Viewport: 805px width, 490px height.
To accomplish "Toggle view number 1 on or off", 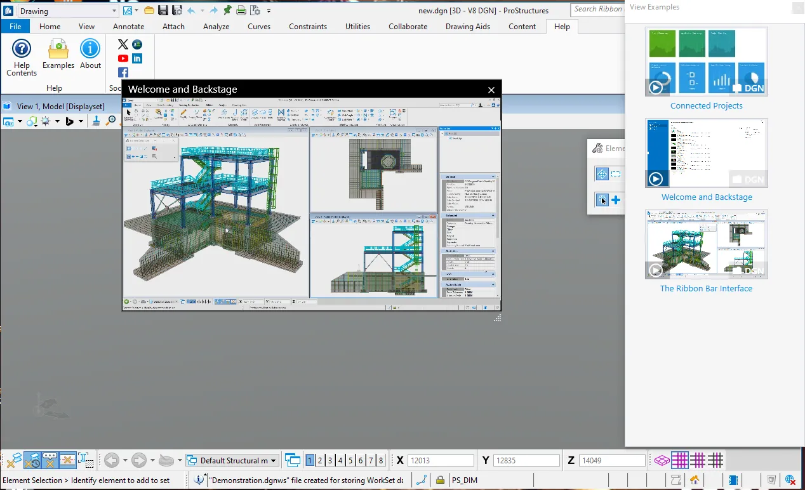I will pos(310,460).
